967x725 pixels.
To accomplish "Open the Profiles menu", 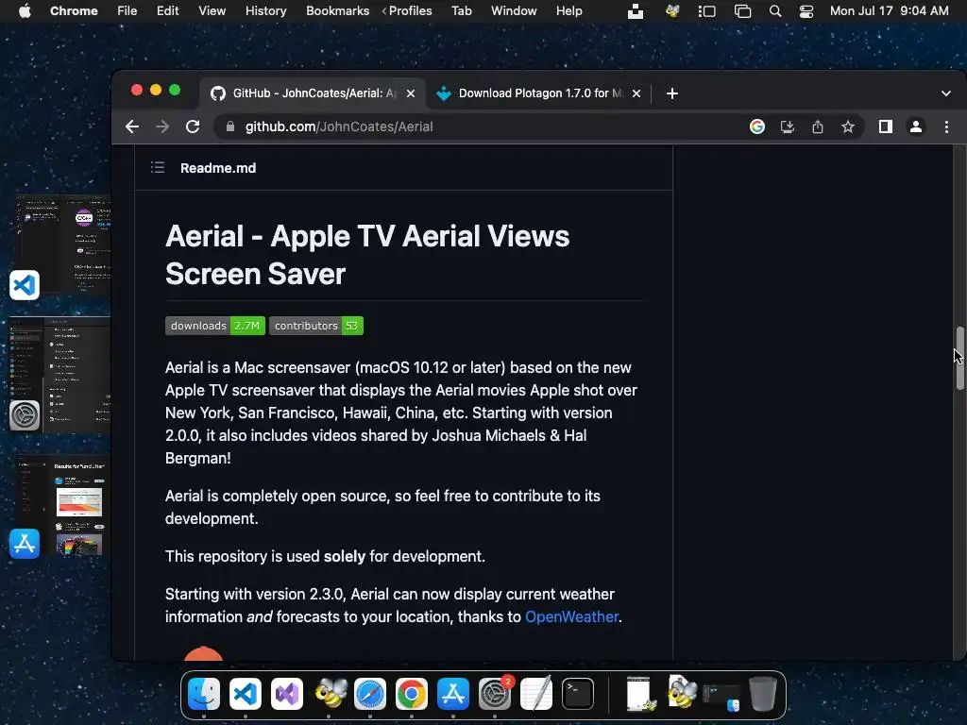I will pos(410,10).
